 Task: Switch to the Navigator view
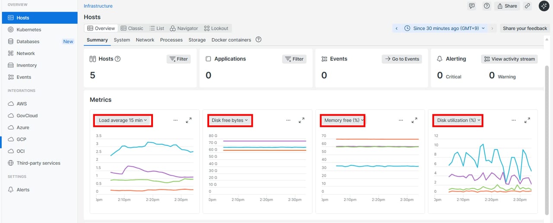184,28
